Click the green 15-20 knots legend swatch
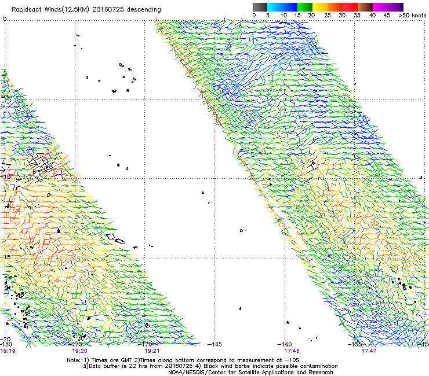 click(x=305, y=7)
